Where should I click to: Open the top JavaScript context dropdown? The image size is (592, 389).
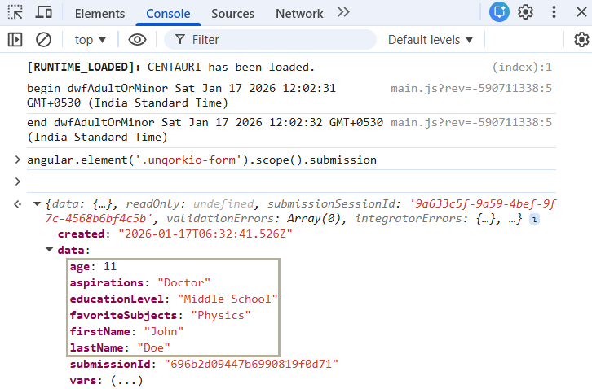pos(91,40)
